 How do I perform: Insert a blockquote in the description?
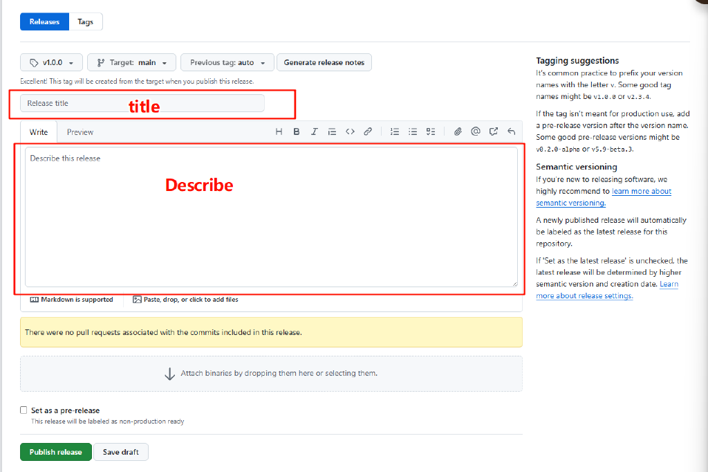(x=332, y=131)
